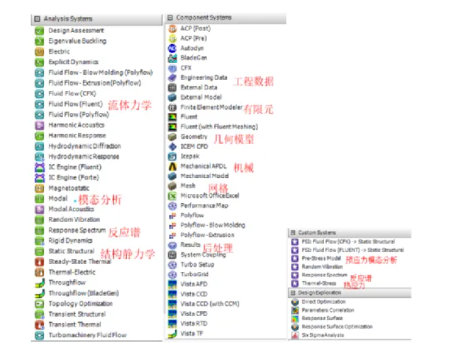Click the Autodyn icon
The width and height of the screenshot is (465, 357).
click(x=172, y=48)
